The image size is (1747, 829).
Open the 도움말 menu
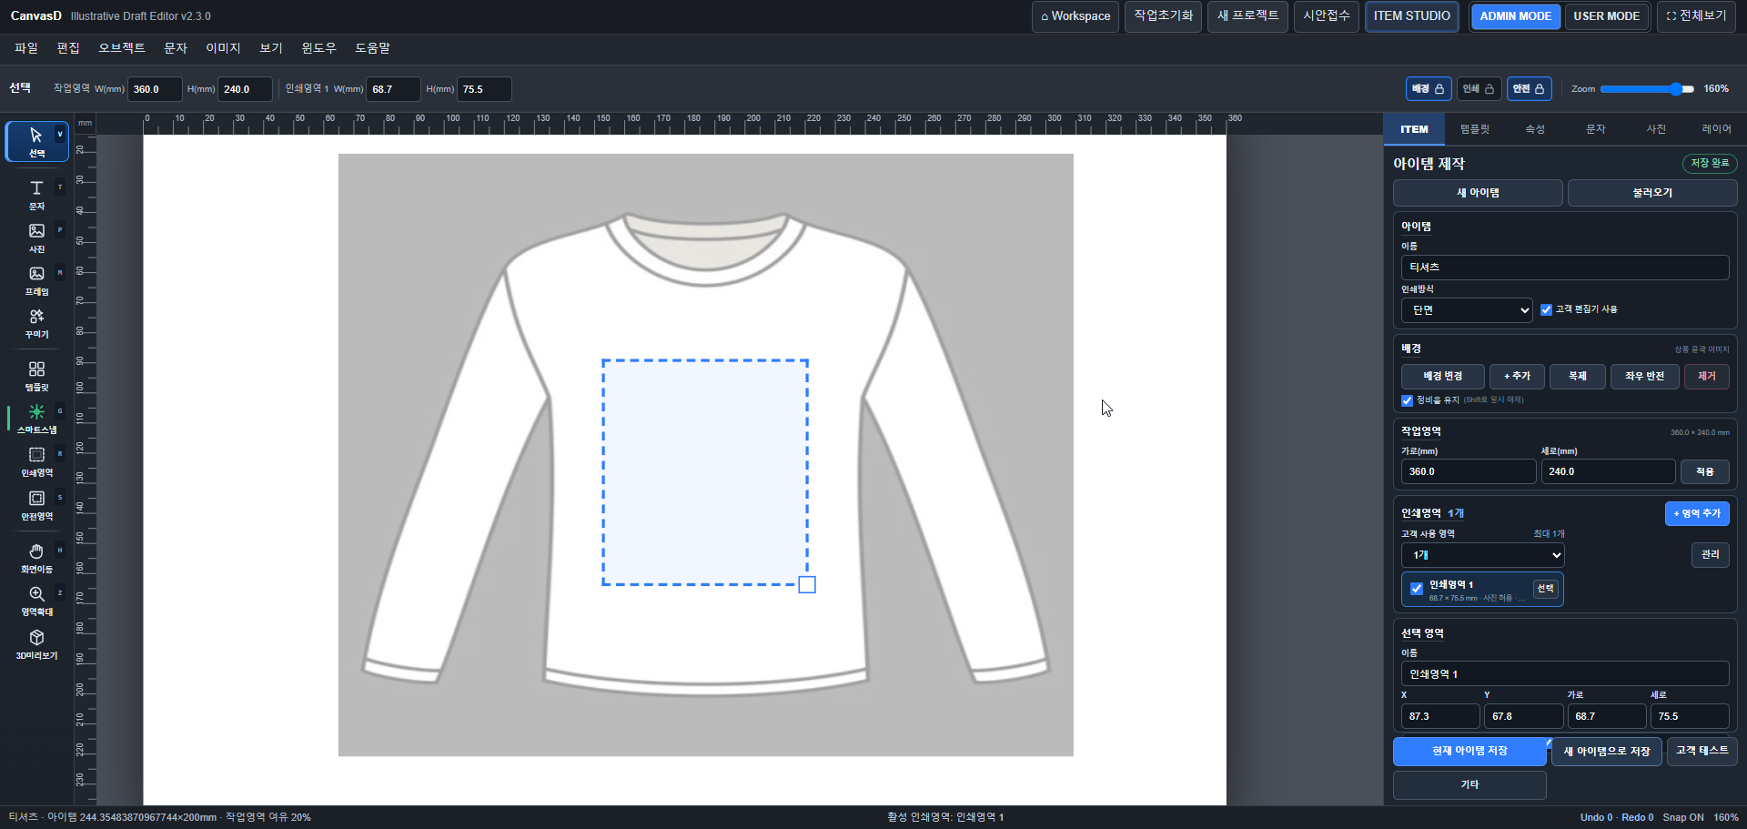tap(372, 48)
